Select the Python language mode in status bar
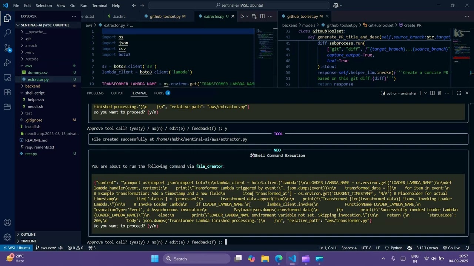This screenshot has width=474, height=266. pyautogui.click(x=396, y=248)
